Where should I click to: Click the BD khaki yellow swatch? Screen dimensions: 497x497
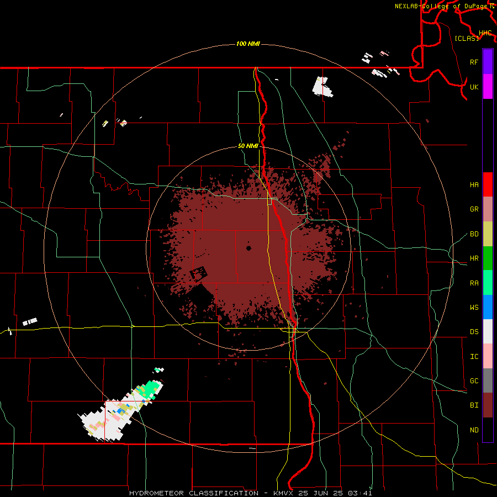pyautogui.click(x=488, y=234)
